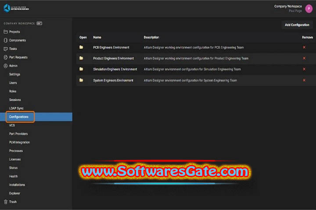Remove System Engineers Environment with red X
Viewport: 316px width, 210px height.
tap(304, 80)
